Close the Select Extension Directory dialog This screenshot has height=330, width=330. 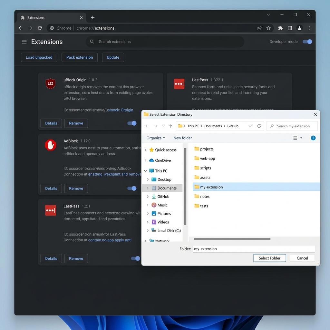pos(315,114)
